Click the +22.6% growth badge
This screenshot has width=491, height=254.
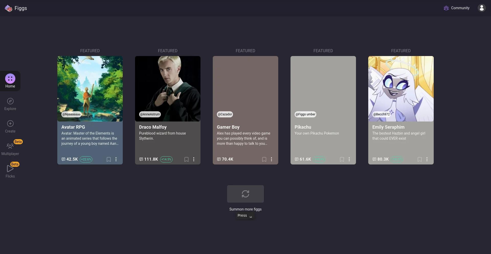(86, 159)
